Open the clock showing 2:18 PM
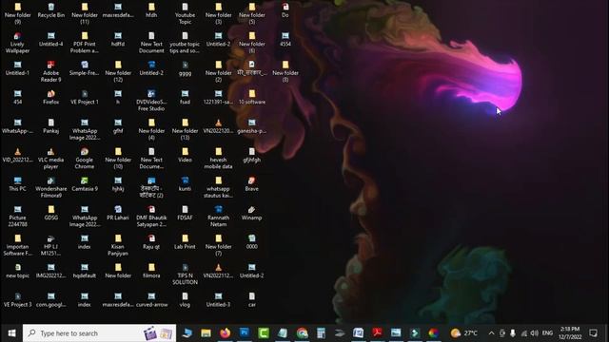Image resolution: width=609 pixels, height=342 pixels. 570,333
